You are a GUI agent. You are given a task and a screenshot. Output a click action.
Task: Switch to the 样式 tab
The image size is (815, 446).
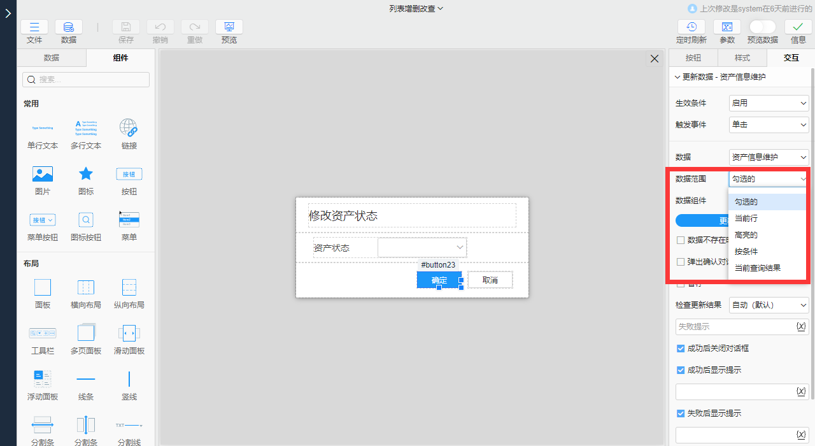click(x=742, y=57)
